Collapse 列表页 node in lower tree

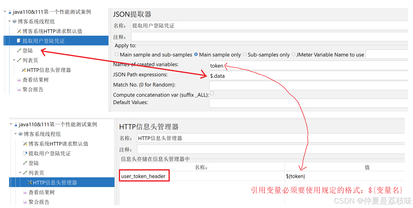20,172
